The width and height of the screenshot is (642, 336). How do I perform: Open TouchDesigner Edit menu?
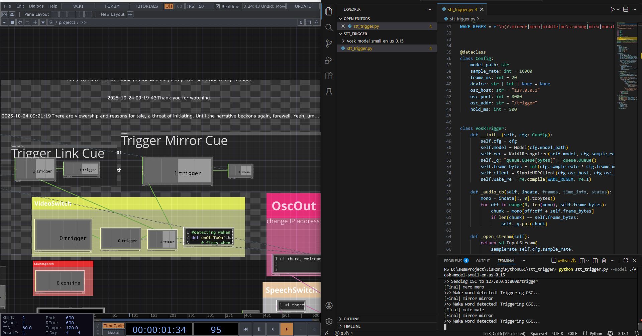(20, 6)
